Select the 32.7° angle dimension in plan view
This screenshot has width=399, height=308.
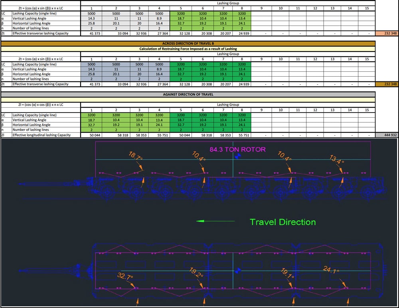click(x=125, y=276)
